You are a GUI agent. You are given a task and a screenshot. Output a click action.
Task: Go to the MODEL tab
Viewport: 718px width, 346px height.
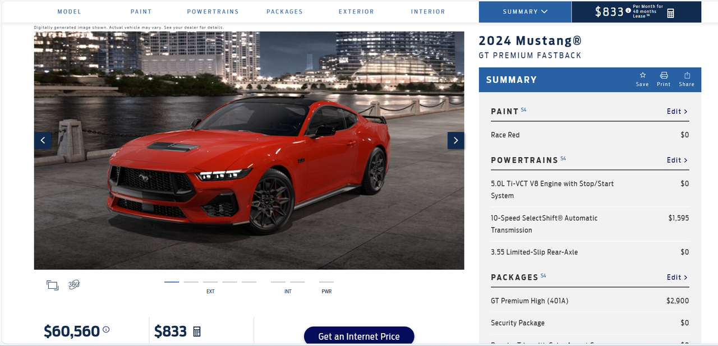(x=70, y=12)
